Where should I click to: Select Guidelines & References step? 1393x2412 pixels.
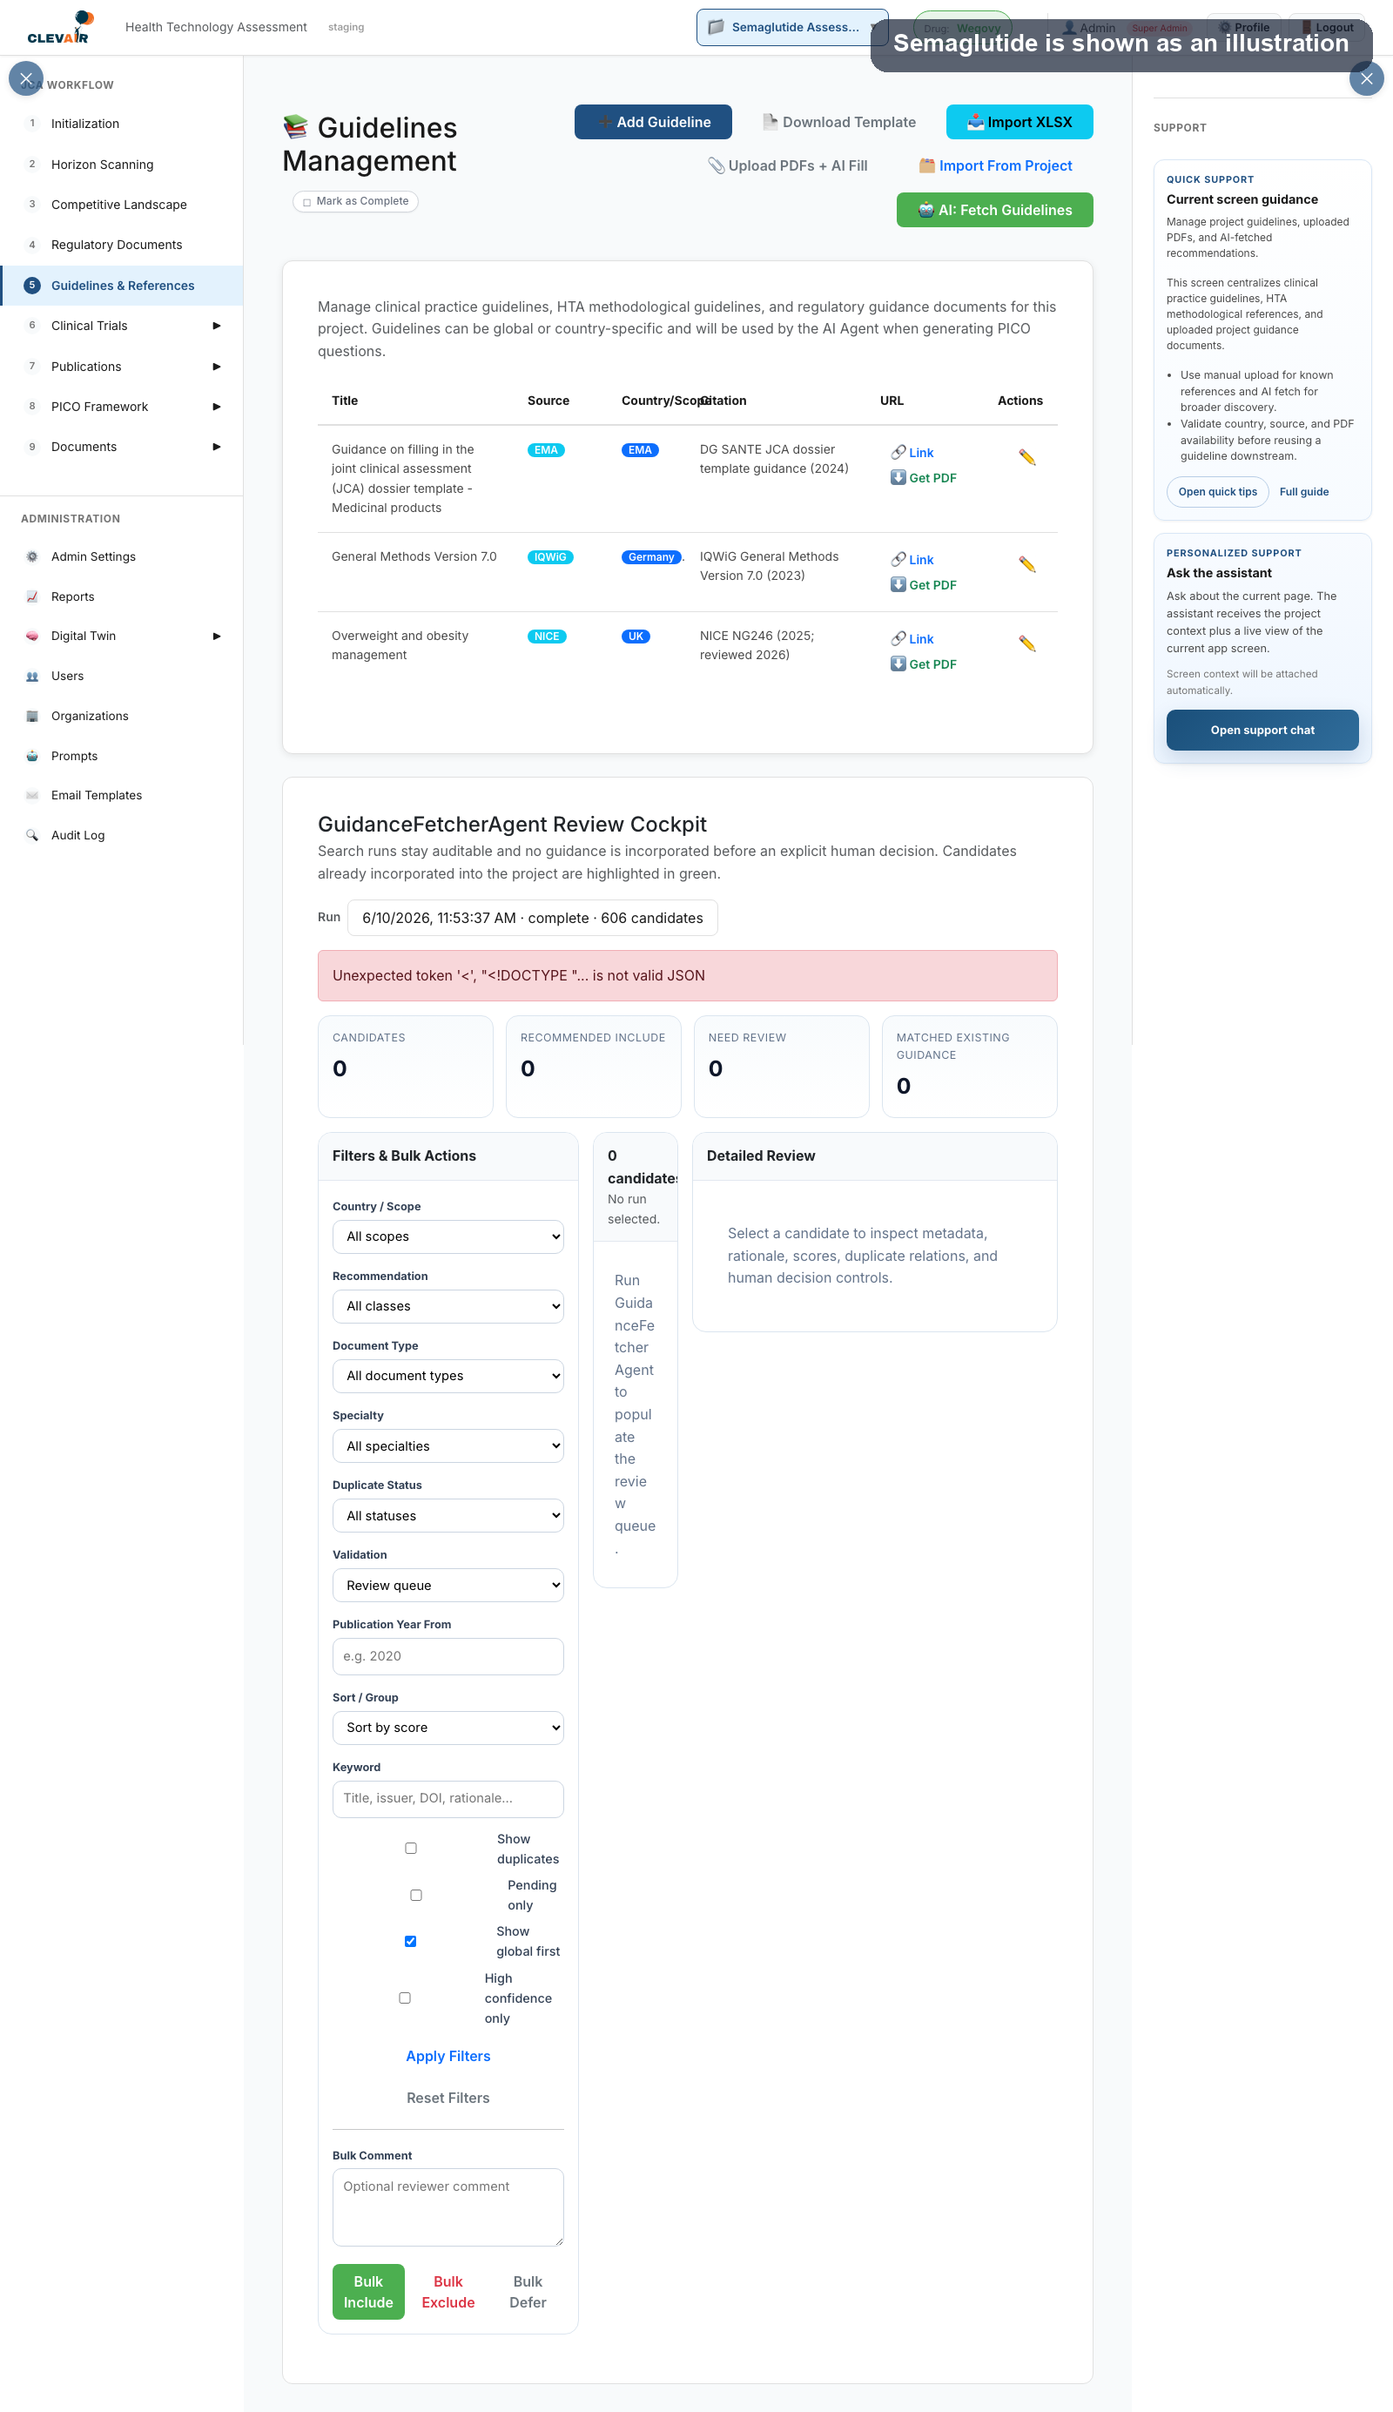pos(122,286)
